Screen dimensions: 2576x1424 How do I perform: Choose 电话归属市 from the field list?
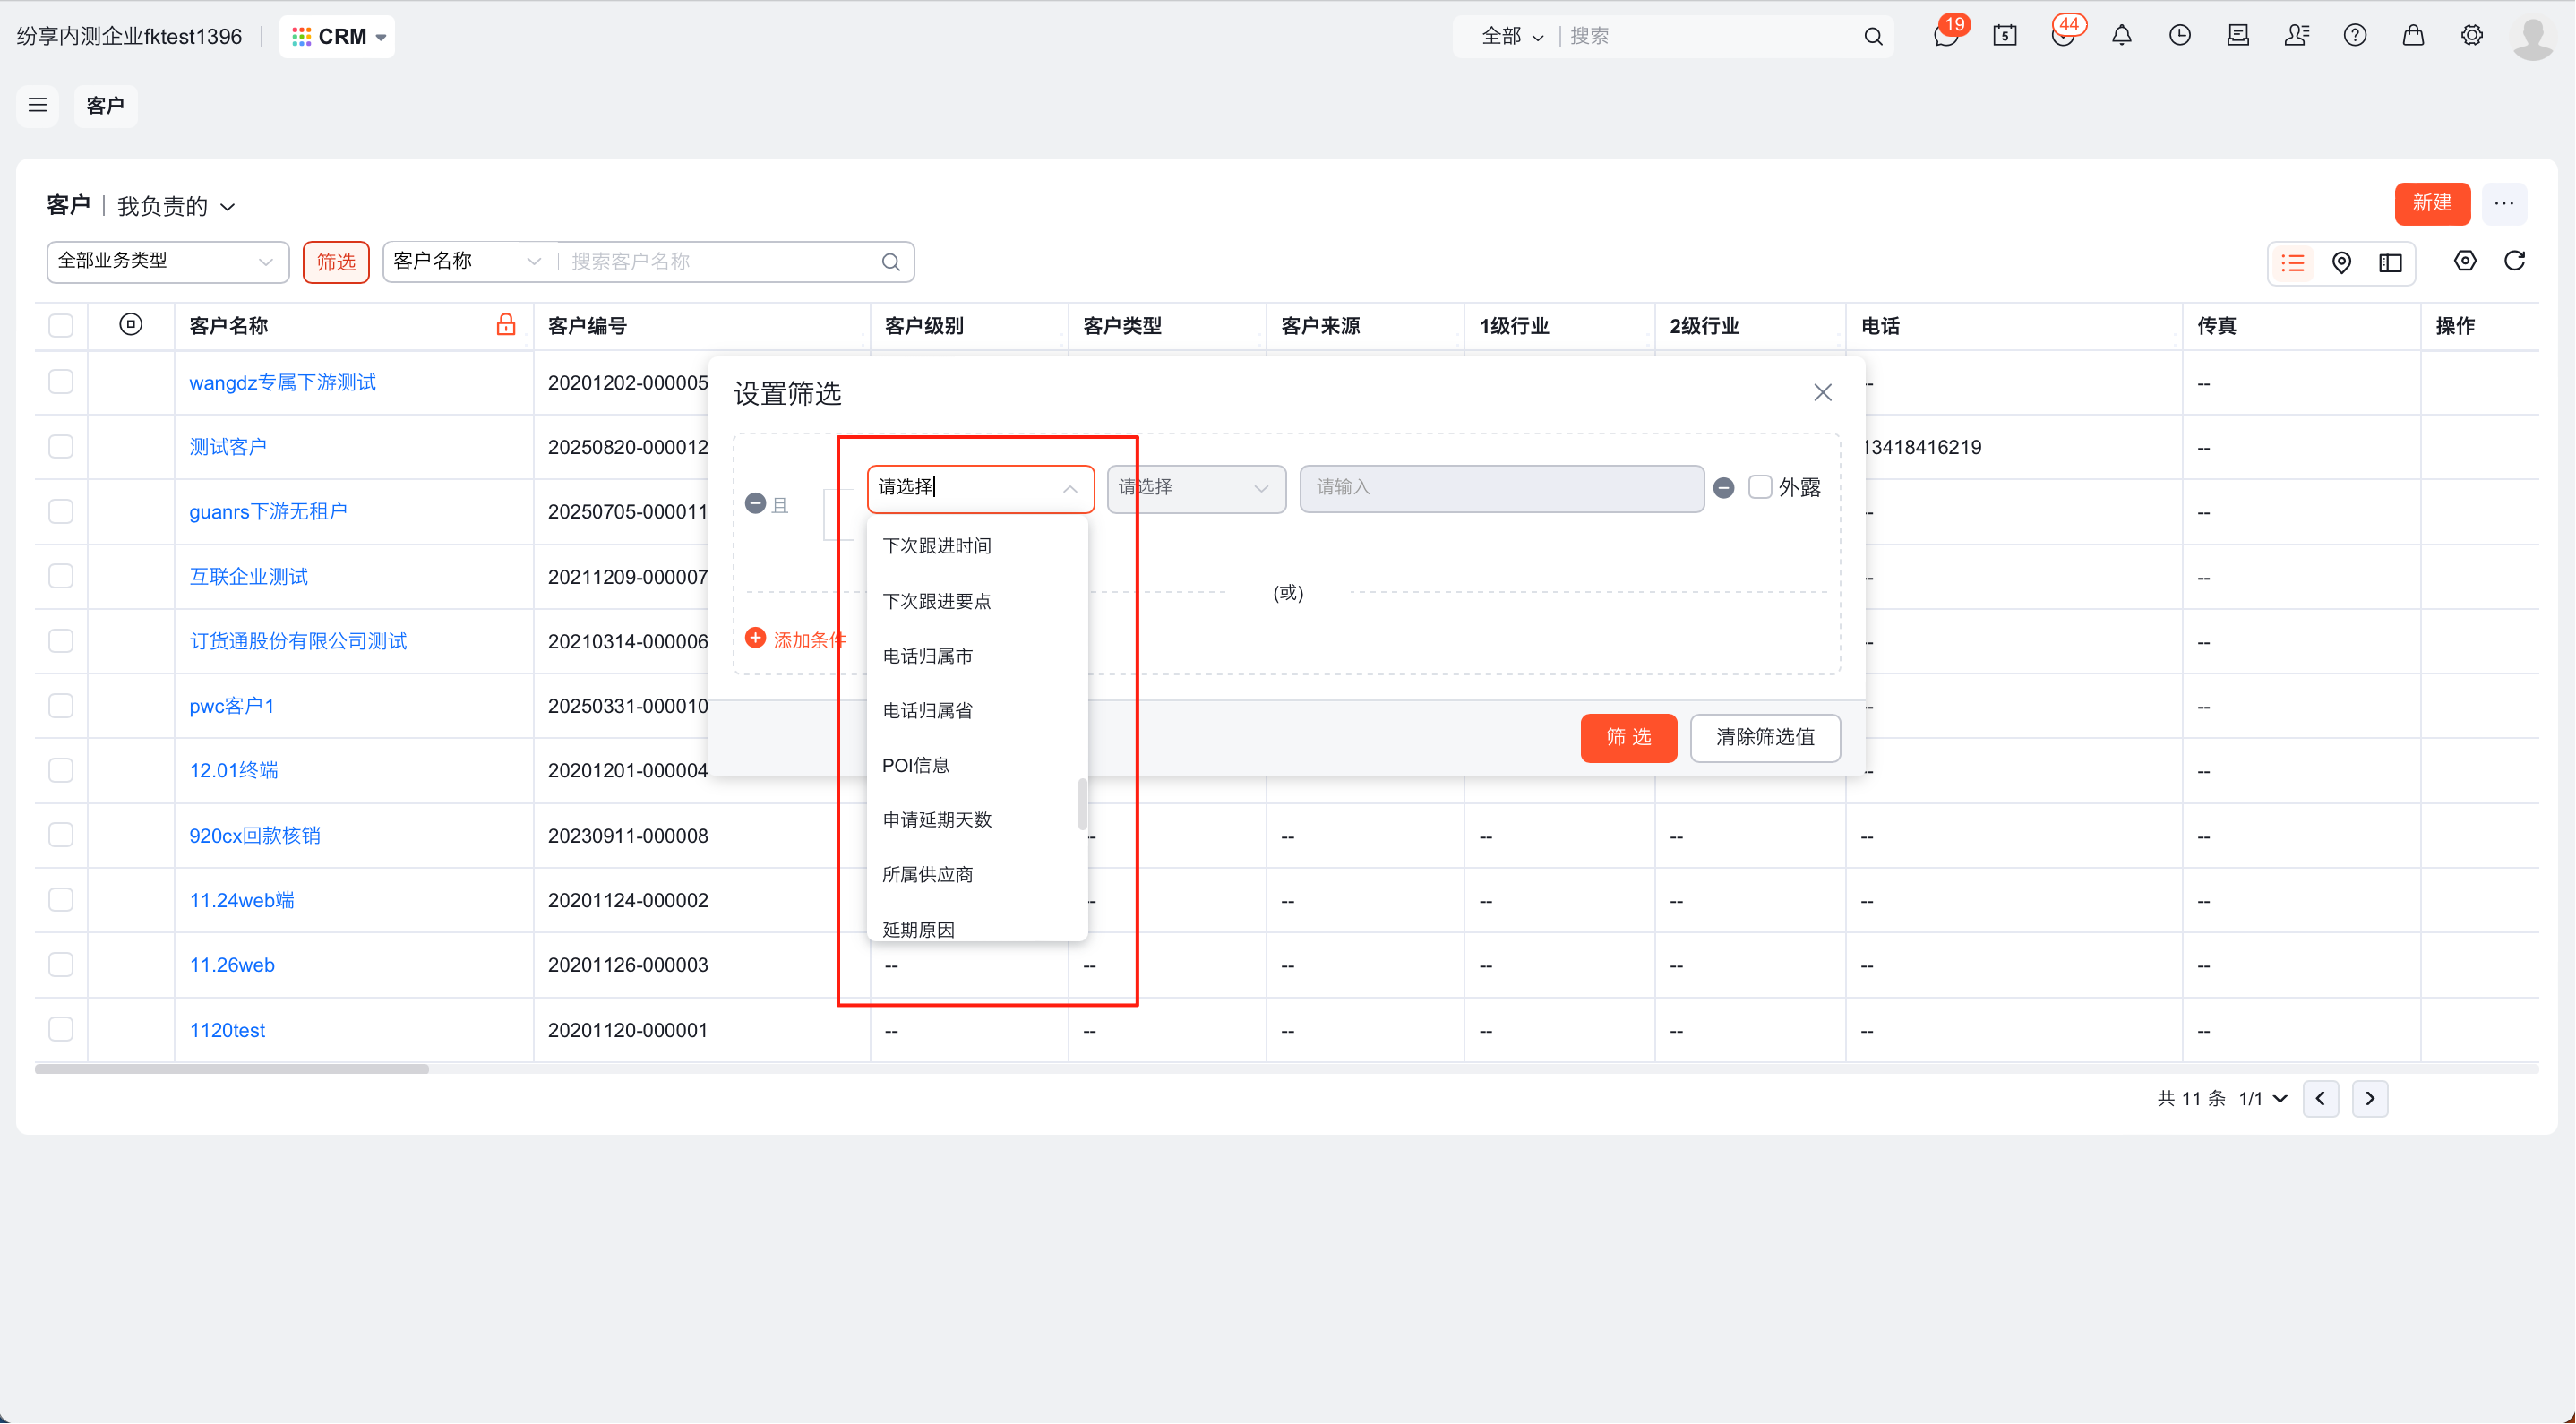tap(927, 656)
